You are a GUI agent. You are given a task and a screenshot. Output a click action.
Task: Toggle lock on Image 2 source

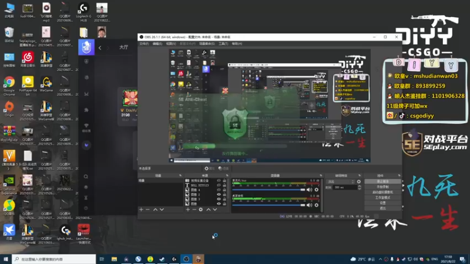[224, 195]
